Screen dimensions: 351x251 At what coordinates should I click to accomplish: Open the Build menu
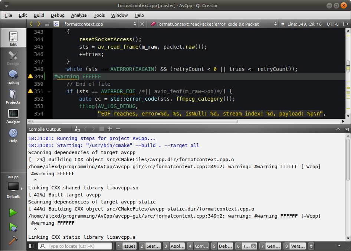[x=39, y=15]
